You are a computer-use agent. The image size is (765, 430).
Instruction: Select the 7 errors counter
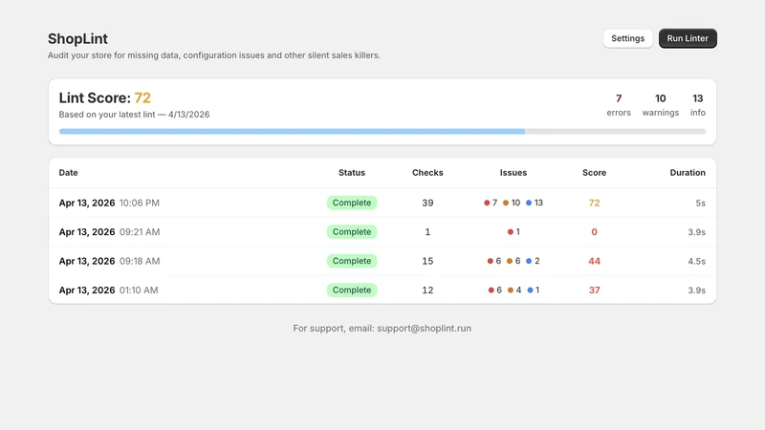point(619,105)
